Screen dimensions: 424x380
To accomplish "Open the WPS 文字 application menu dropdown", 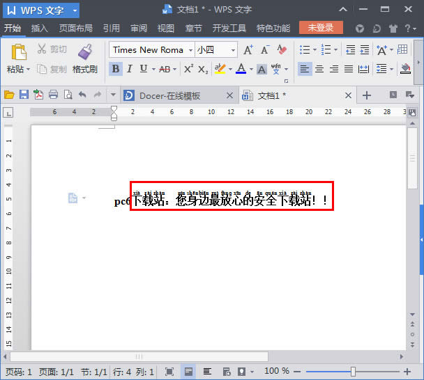I will (75, 10).
